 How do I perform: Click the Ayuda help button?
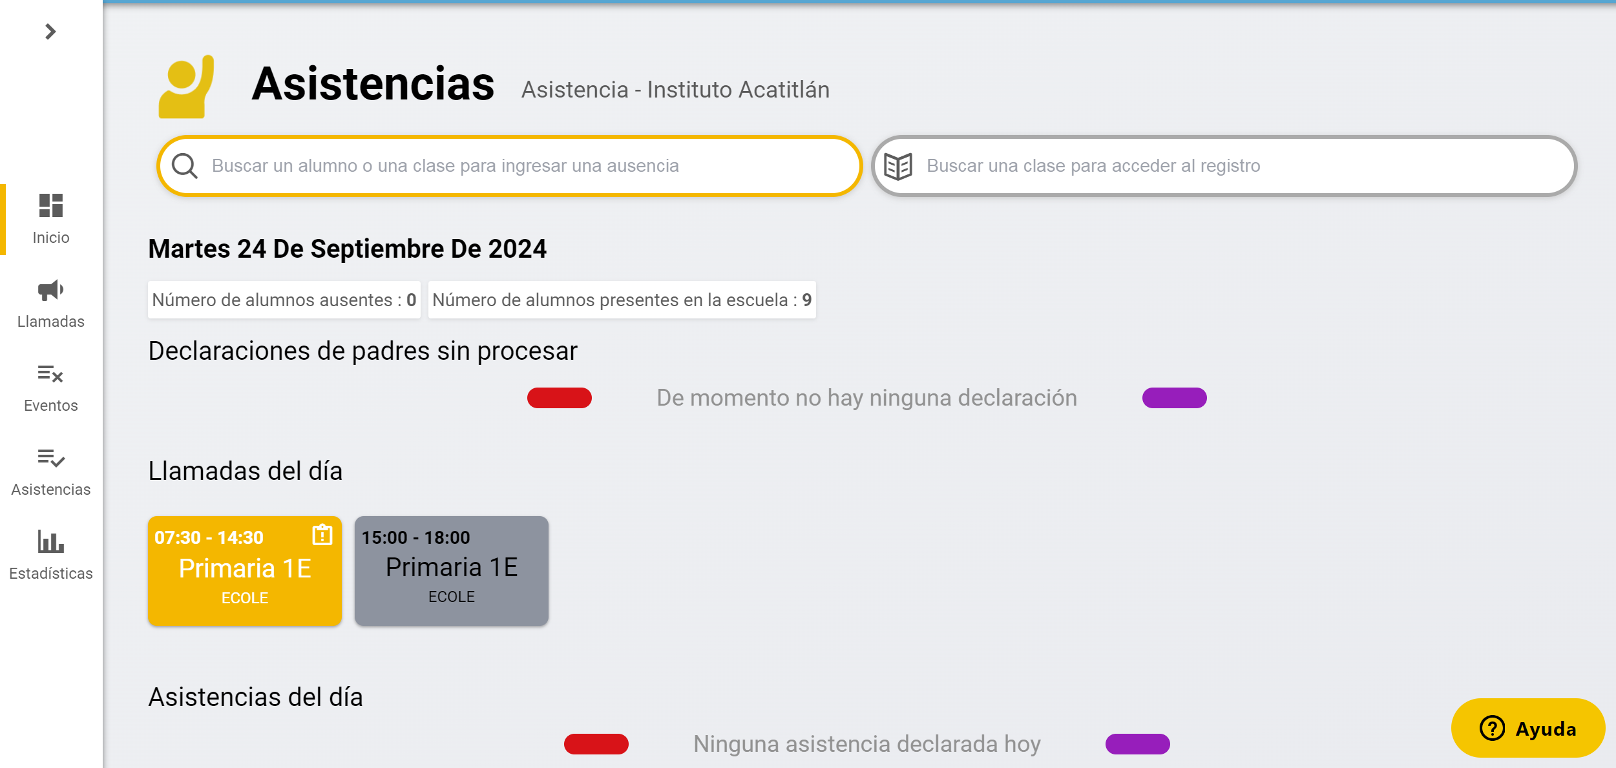point(1527,728)
